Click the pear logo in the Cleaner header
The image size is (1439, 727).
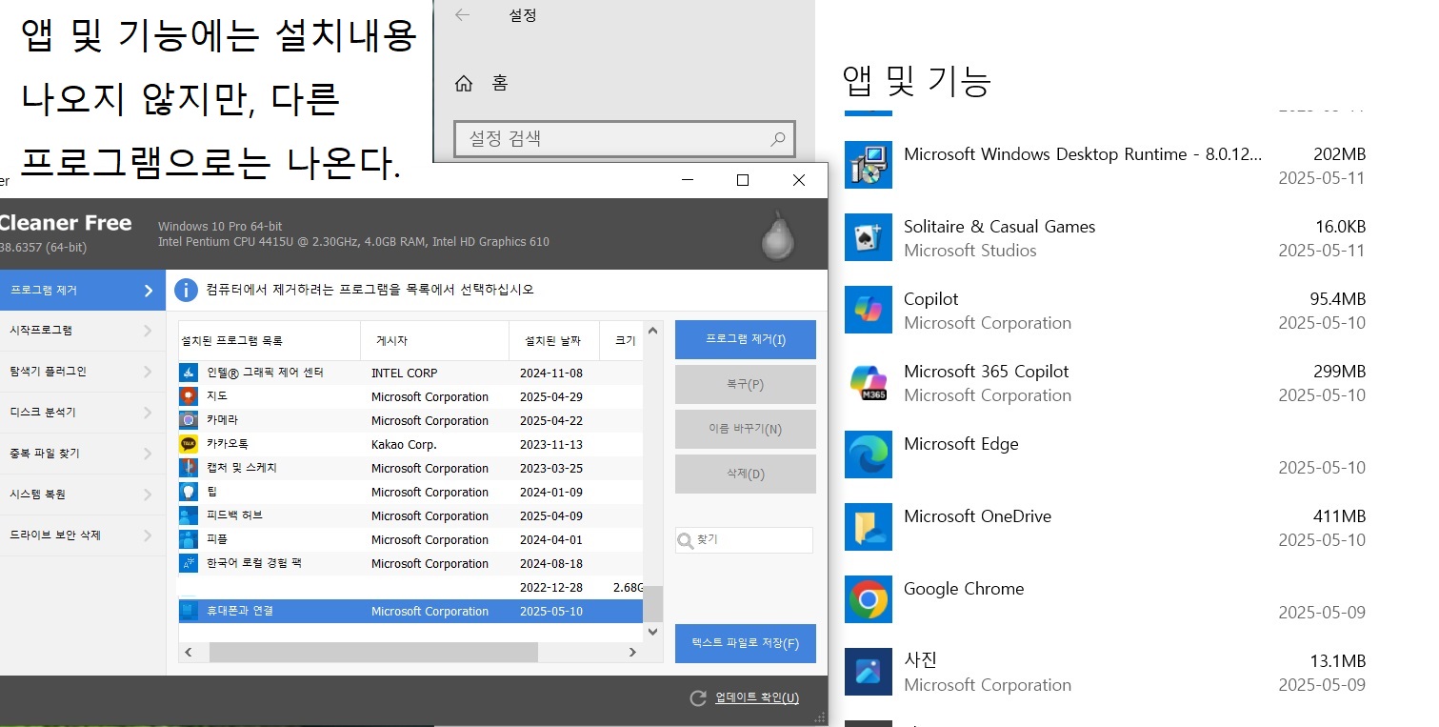778,235
